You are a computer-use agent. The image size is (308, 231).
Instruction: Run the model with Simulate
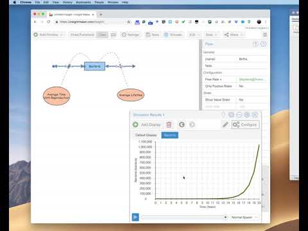tap(173, 35)
